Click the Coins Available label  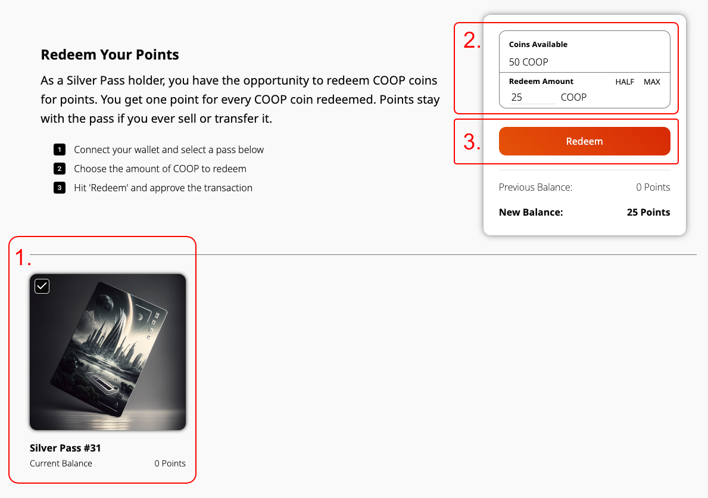tap(538, 44)
